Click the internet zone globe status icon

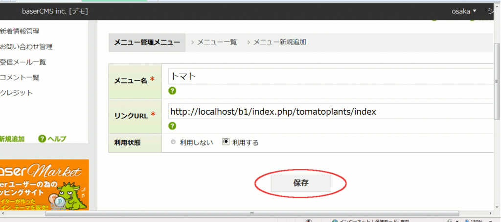335,221
